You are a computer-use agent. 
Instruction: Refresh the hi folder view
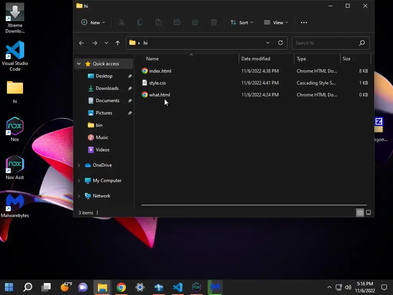(x=281, y=43)
